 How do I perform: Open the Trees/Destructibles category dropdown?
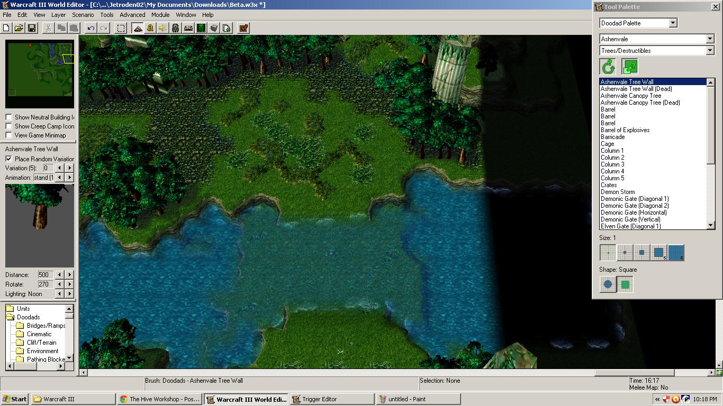point(710,51)
